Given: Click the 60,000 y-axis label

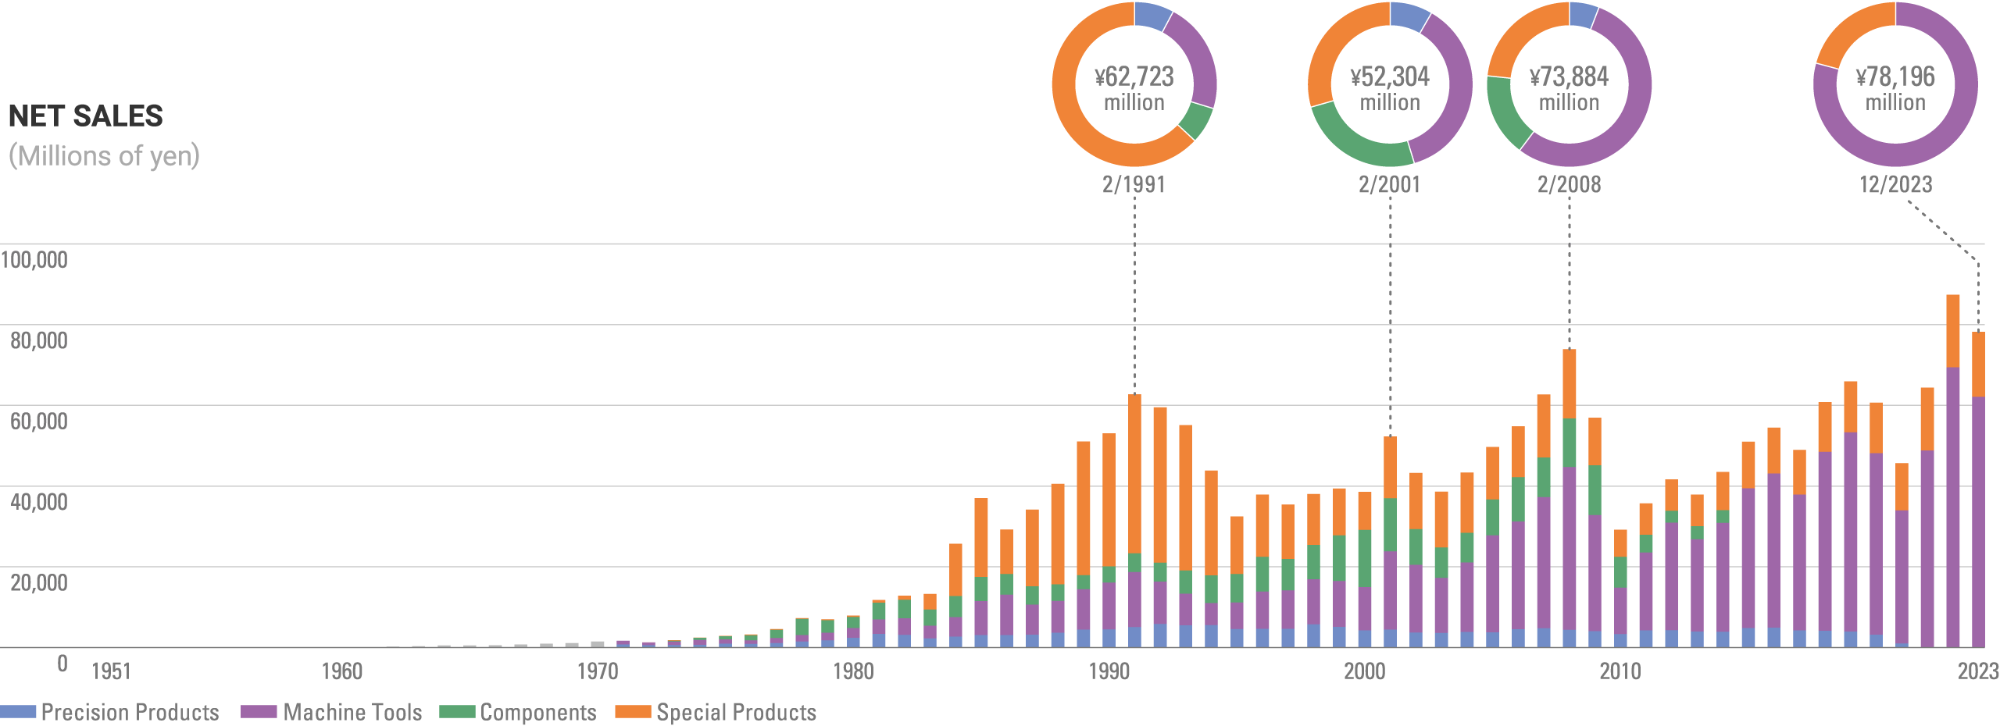Looking at the screenshot, I should click(38, 422).
